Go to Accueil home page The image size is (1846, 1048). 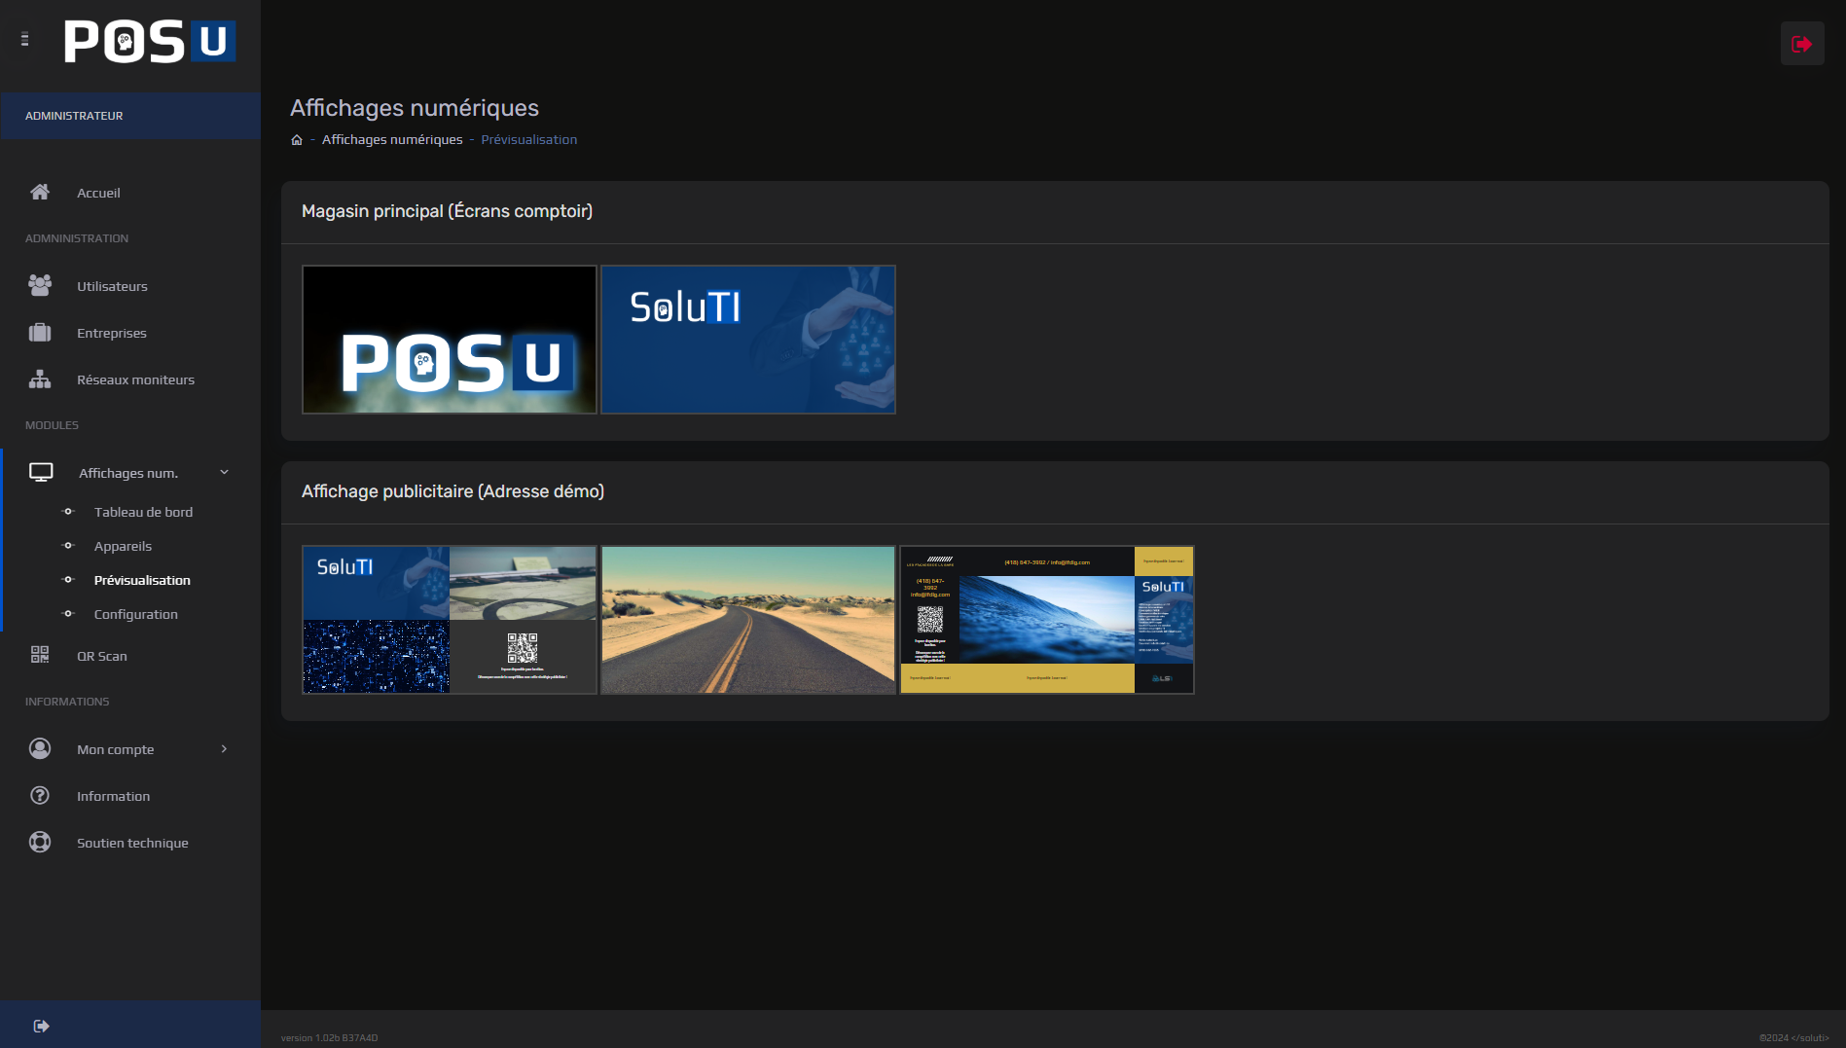98,193
